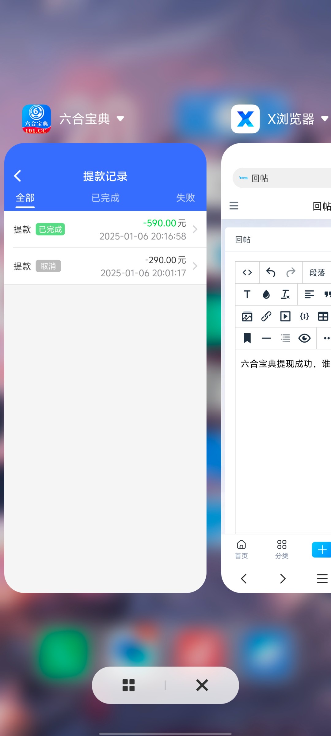Click the source code view icon

(247, 272)
